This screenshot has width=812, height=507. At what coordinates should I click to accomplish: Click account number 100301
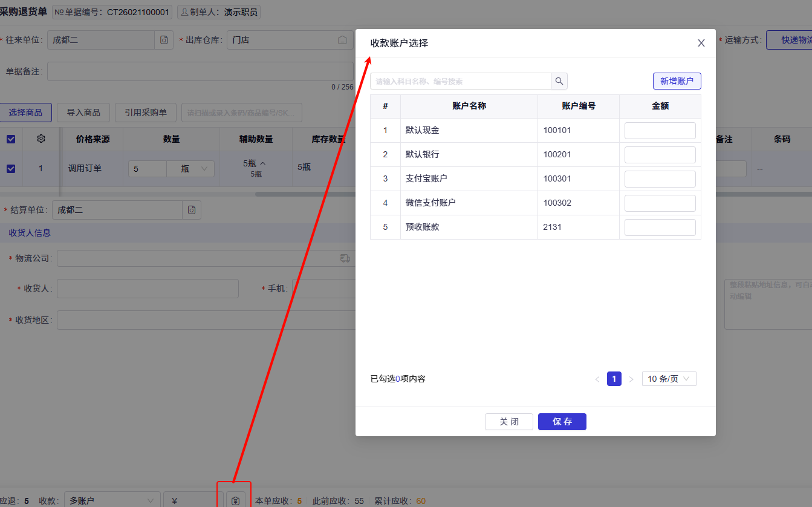point(557,178)
